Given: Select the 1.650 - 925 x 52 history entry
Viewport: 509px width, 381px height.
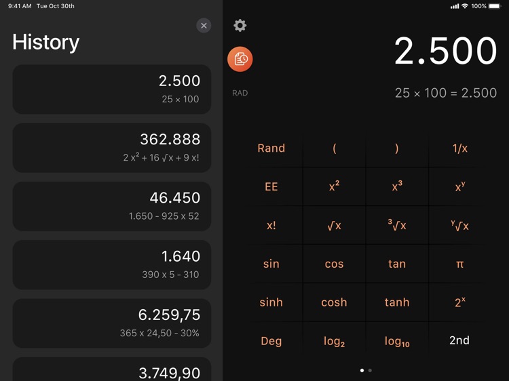Looking at the screenshot, I should [112, 206].
